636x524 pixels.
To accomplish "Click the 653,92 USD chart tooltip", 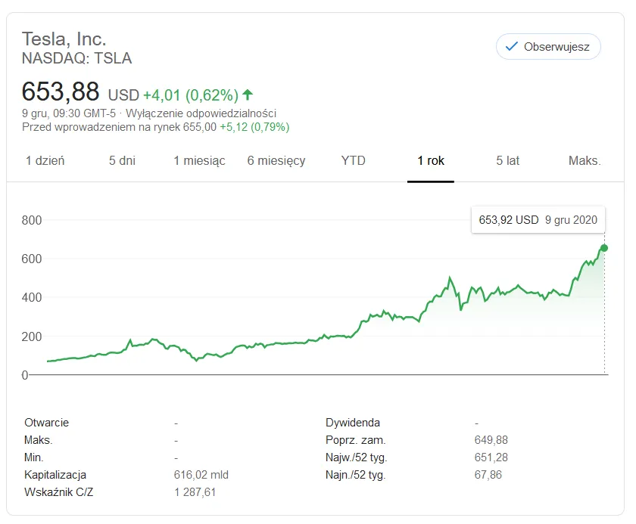I will (538, 220).
